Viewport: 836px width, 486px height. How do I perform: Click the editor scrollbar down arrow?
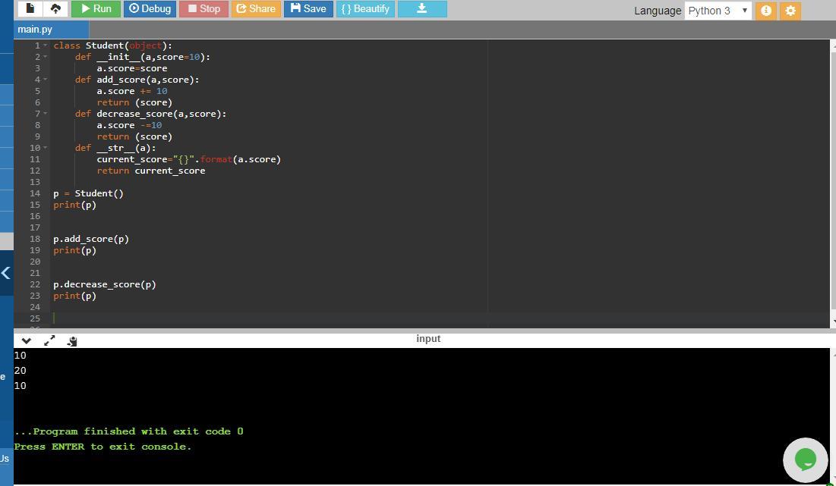pyautogui.click(x=833, y=321)
